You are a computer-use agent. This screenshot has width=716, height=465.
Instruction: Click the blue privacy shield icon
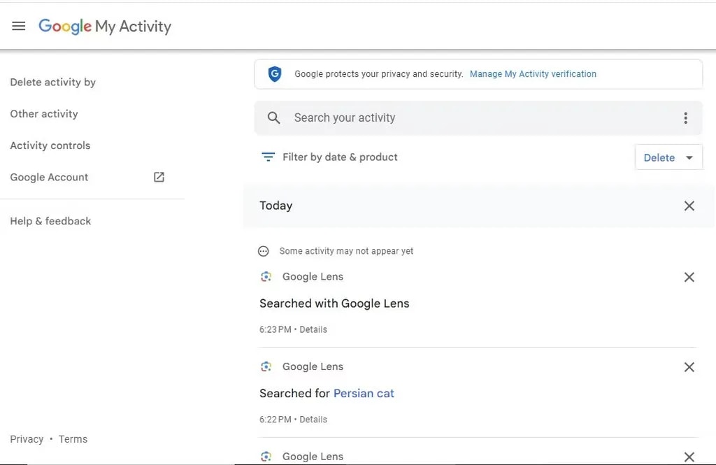tap(275, 74)
